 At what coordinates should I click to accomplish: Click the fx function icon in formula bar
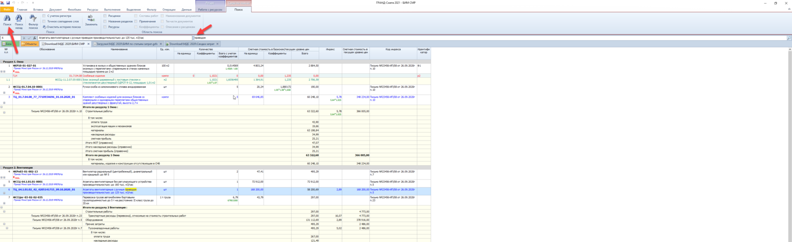[x=34, y=38]
